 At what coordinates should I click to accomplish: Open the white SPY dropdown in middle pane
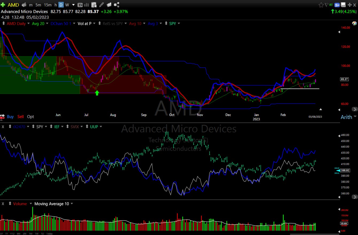(x=46, y=127)
